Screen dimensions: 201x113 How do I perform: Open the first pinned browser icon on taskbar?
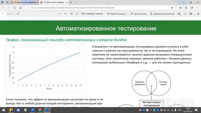11,110
